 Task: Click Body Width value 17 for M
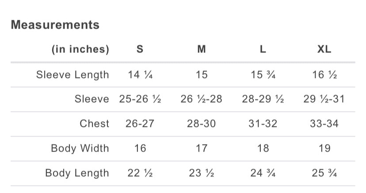(x=202, y=148)
